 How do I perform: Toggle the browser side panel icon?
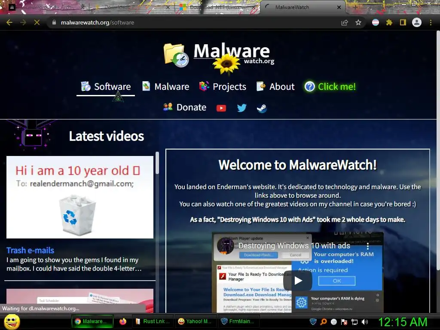403,22
